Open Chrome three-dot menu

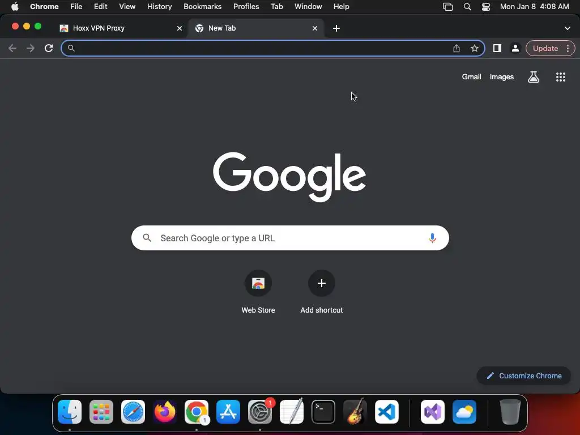(568, 48)
